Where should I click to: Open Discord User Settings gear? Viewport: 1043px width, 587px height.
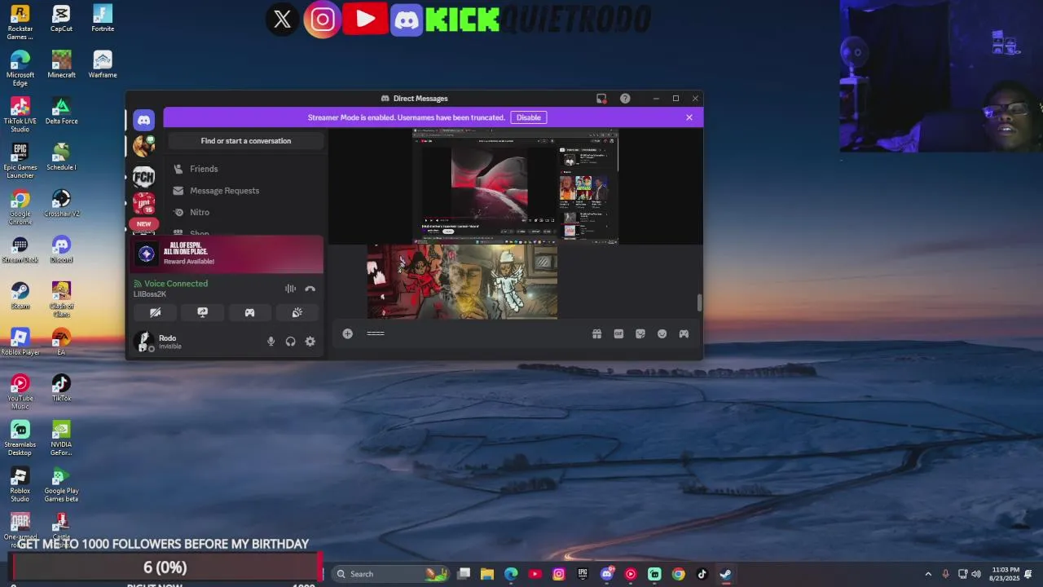click(310, 342)
